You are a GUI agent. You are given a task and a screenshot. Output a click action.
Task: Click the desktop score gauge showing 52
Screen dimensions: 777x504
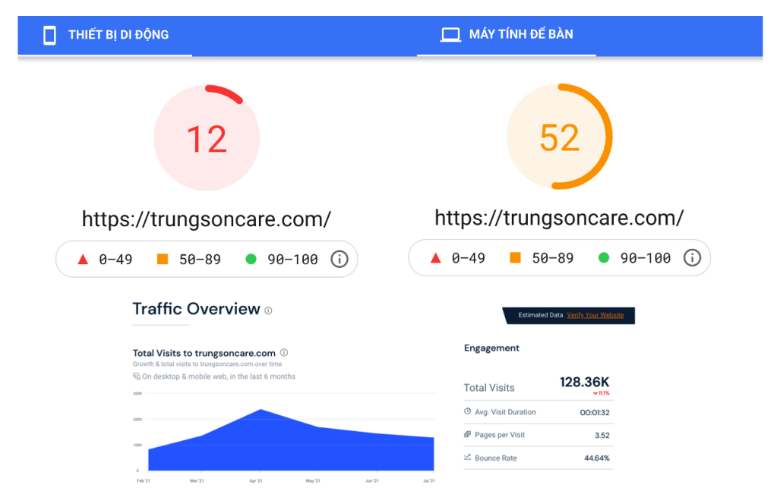[559, 137]
